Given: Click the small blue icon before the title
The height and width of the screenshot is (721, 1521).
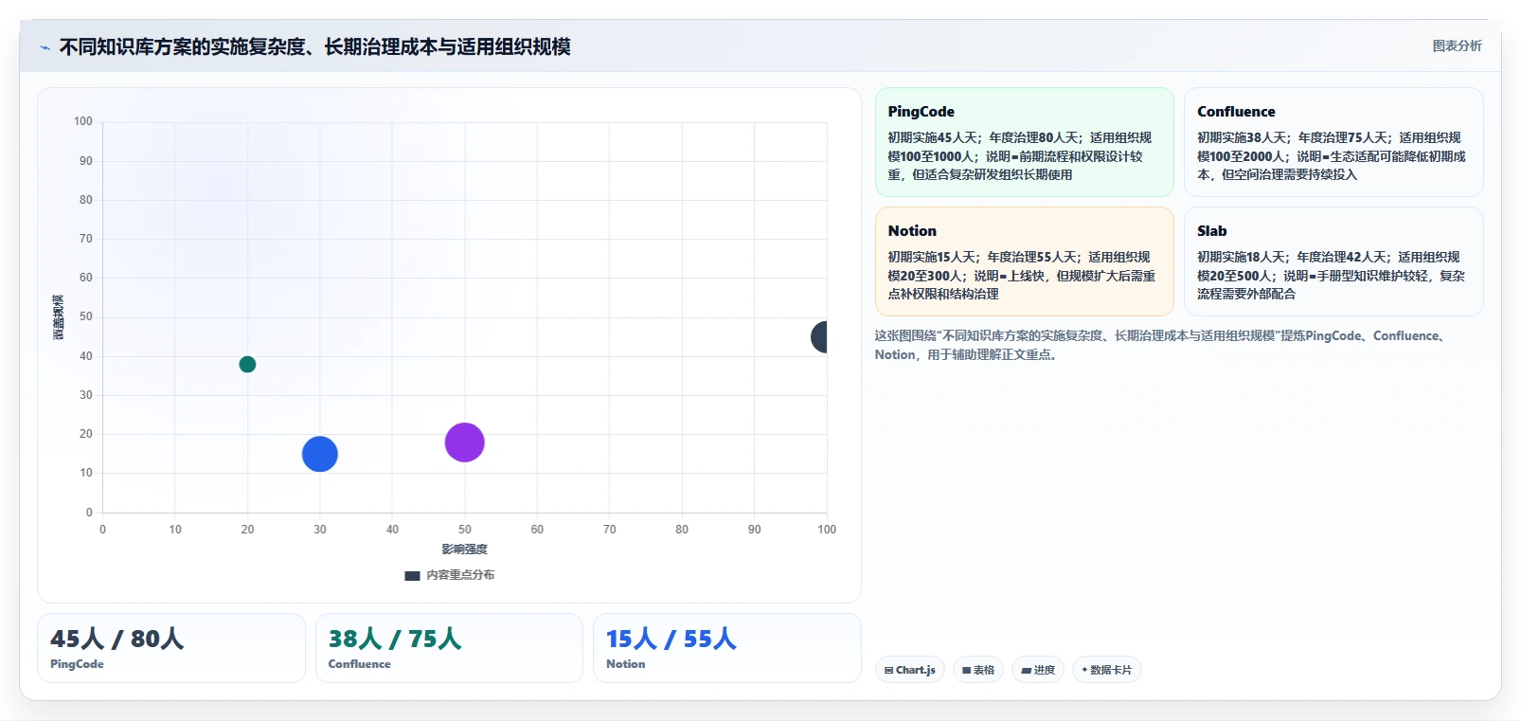Looking at the screenshot, I should pyautogui.click(x=45, y=47).
